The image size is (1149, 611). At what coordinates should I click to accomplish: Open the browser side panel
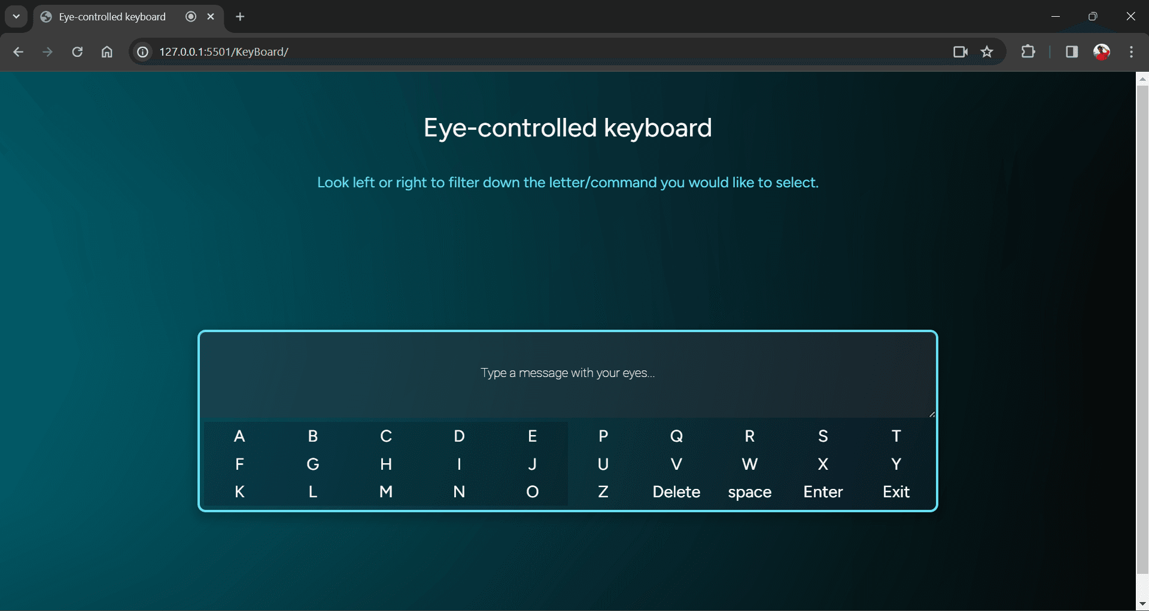(x=1071, y=52)
